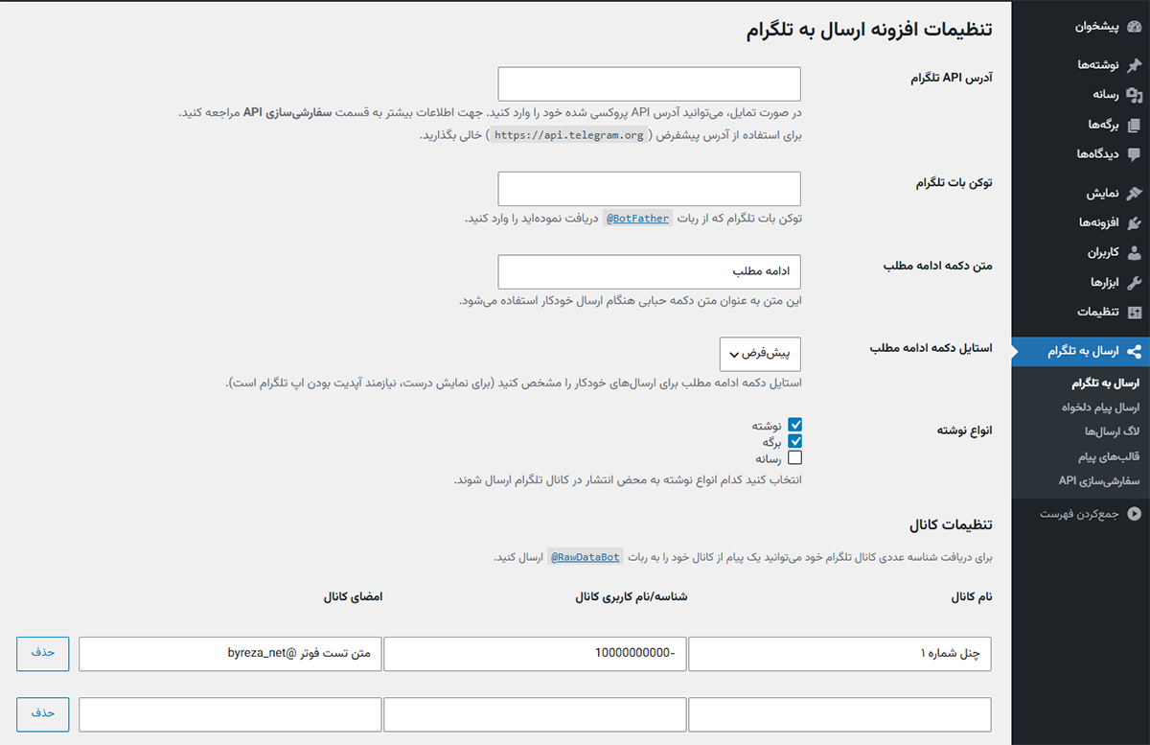The height and width of the screenshot is (745, 1150).
Task: Select سفارشی‌سازی API submenu entry
Action: (x=1099, y=480)
